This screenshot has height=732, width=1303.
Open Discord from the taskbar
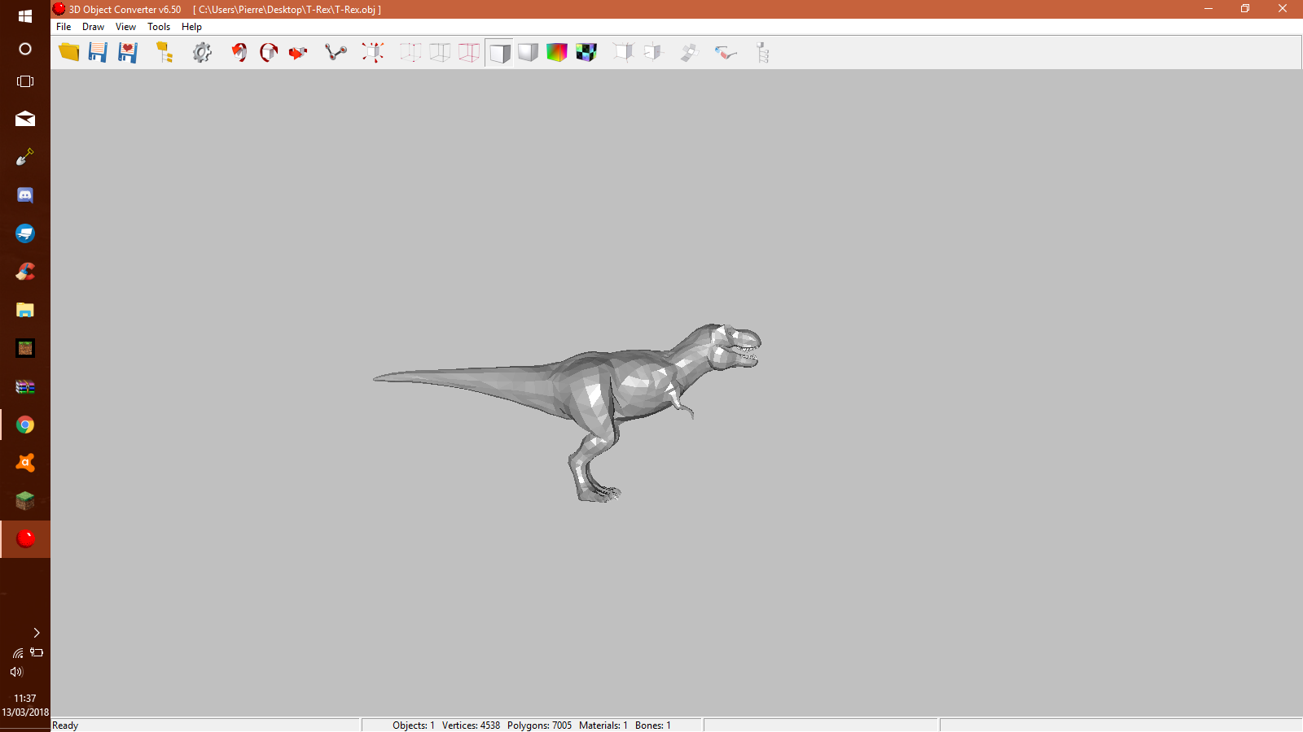pos(25,195)
